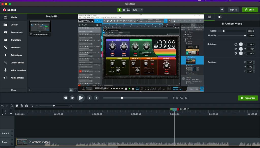Viewport: 260px width, 148px height.
Task: Lock Track 2
Action: (12, 135)
